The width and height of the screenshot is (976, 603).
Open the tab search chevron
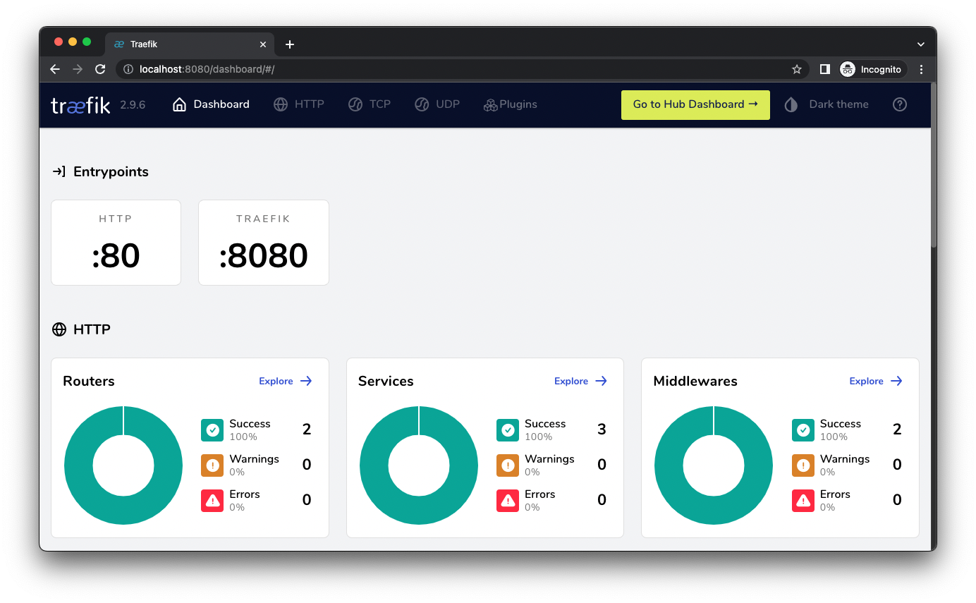pyautogui.click(x=920, y=44)
